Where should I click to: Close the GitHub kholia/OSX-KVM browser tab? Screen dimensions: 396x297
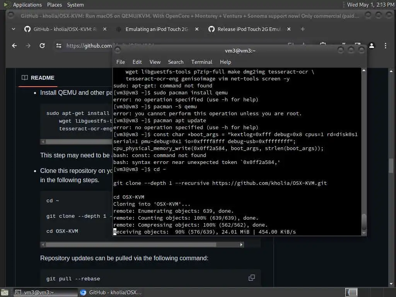click(x=105, y=29)
